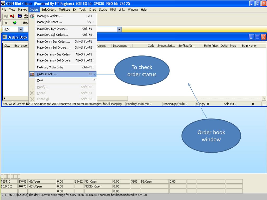
Task: Click the ODIN application title bar icon
Action: 3,3
